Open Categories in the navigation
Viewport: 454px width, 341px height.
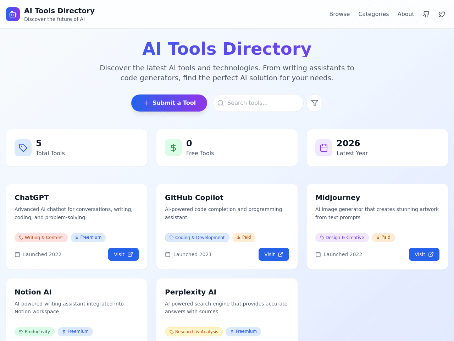click(x=373, y=14)
